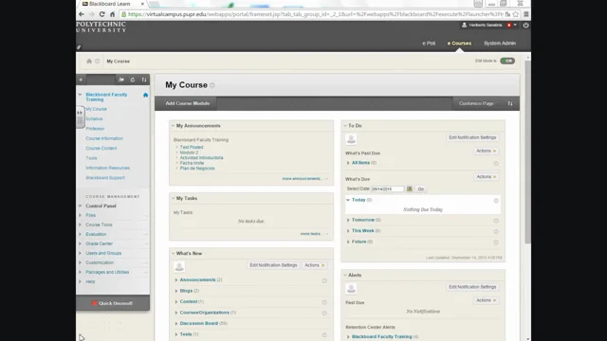The height and width of the screenshot is (341, 607).
Task: Reorder modules icon next to Customize Page
Action: (510, 103)
